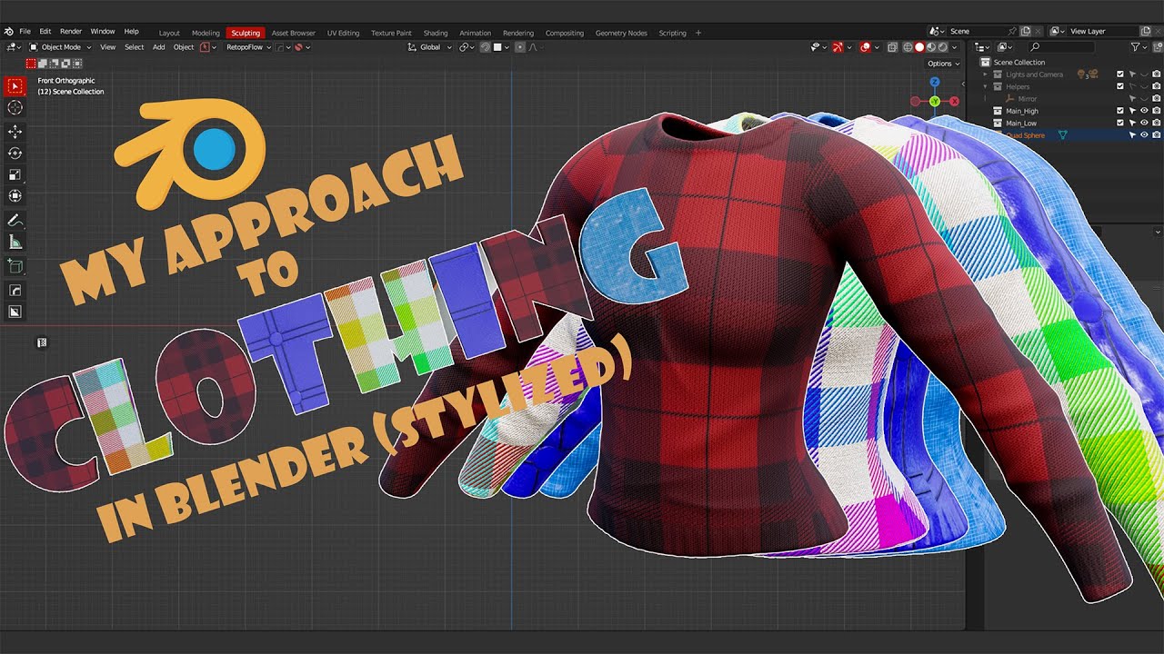Switch to solid viewport shading

(919, 47)
